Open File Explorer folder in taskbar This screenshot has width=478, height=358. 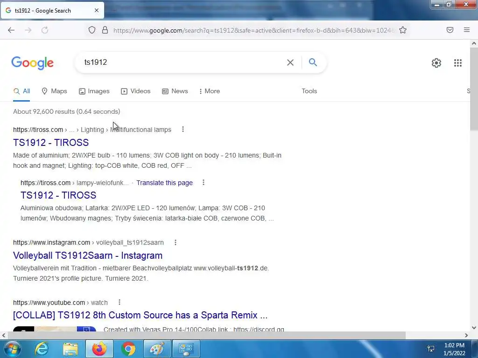(x=70, y=349)
